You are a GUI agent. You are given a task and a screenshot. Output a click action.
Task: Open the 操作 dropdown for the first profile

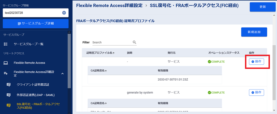(256, 62)
